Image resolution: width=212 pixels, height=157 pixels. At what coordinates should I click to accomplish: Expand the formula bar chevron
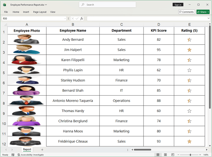208,18
